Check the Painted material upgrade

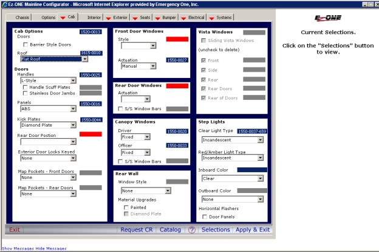(126, 208)
